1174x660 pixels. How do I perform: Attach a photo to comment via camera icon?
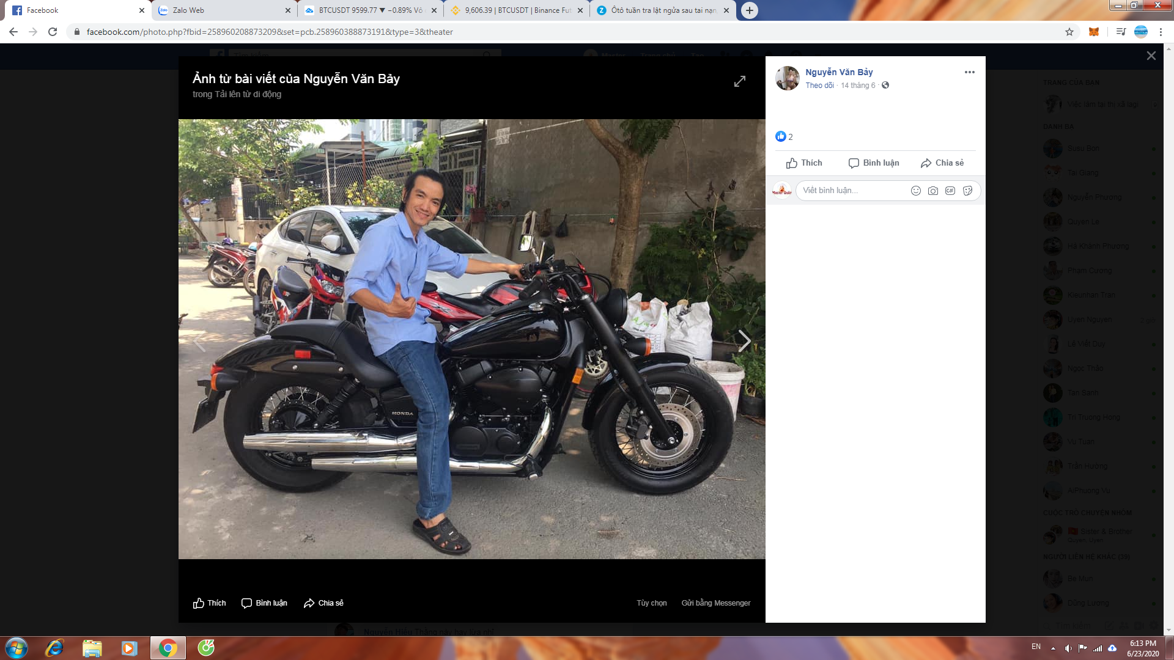pyautogui.click(x=932, y=191)
